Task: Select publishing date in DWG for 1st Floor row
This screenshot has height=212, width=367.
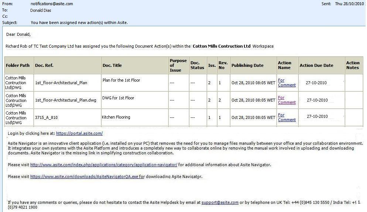Action: (253, 100)
